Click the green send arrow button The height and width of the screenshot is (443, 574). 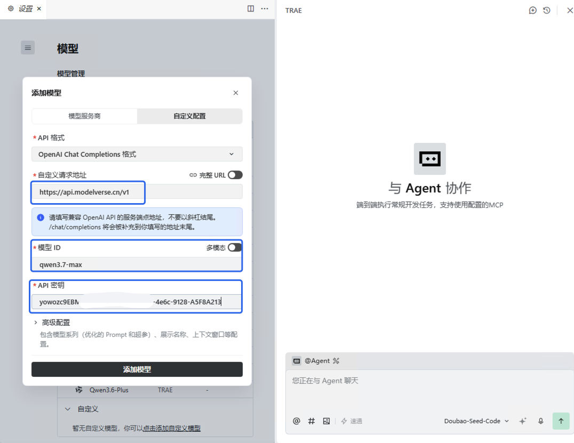click(561, 421)
